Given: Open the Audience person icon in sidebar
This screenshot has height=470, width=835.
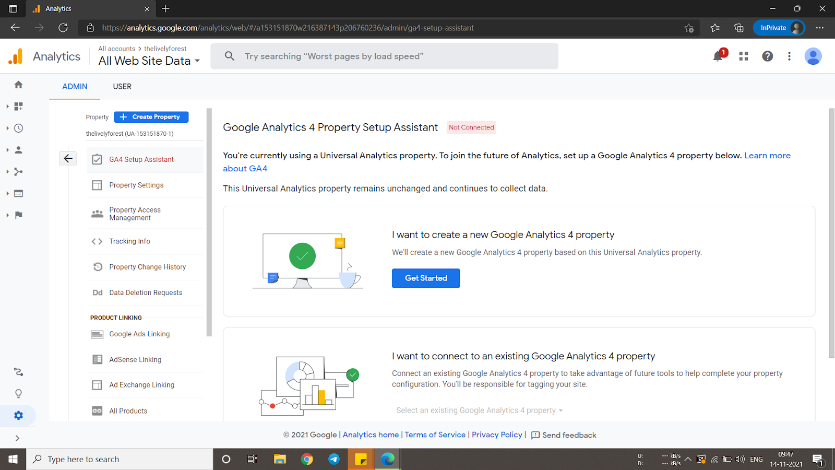Looking at the screenshot, I should click(x=19, y=150).
